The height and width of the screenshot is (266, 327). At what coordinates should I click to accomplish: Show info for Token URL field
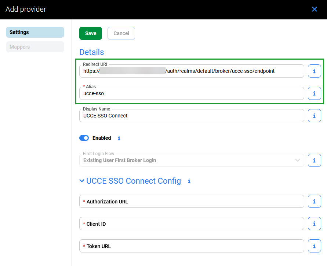pos(315,246)
